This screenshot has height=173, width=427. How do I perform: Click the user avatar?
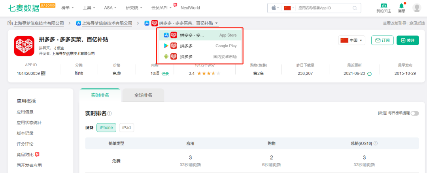(417, 8)
